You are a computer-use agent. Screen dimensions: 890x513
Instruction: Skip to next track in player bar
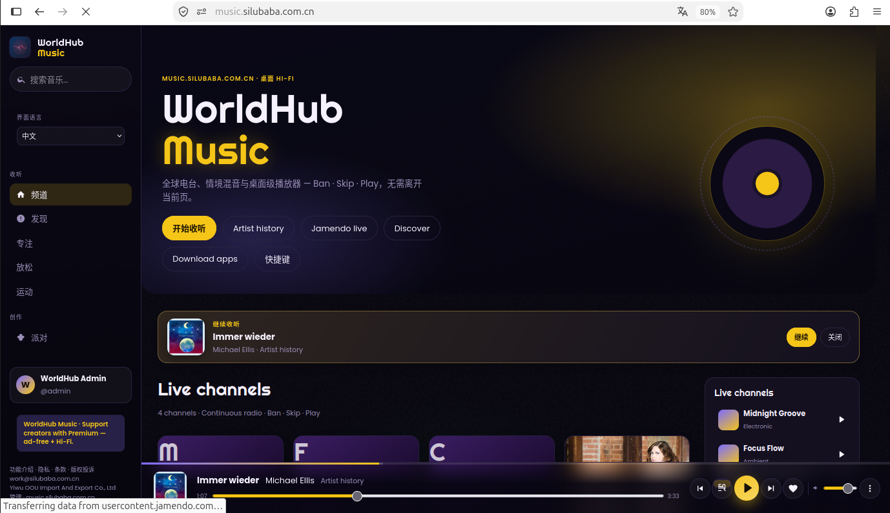point(771,488)
